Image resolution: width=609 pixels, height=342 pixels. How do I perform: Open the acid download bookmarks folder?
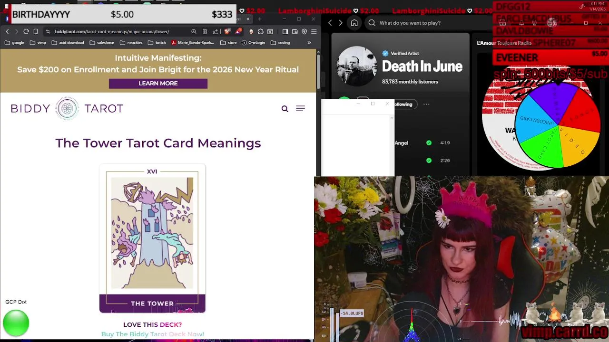click(x=68, y=42)
